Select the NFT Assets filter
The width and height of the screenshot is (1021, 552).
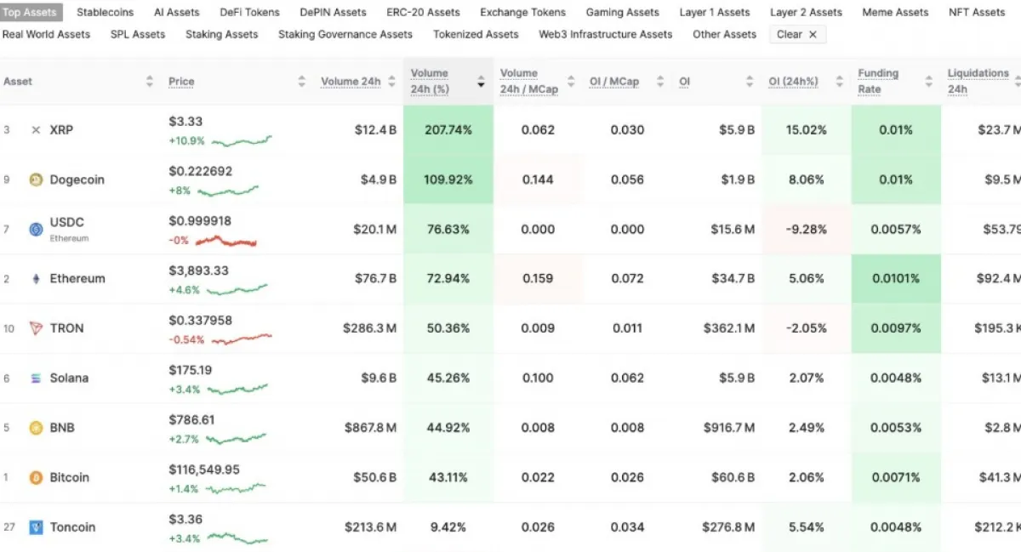pos(977,12)
